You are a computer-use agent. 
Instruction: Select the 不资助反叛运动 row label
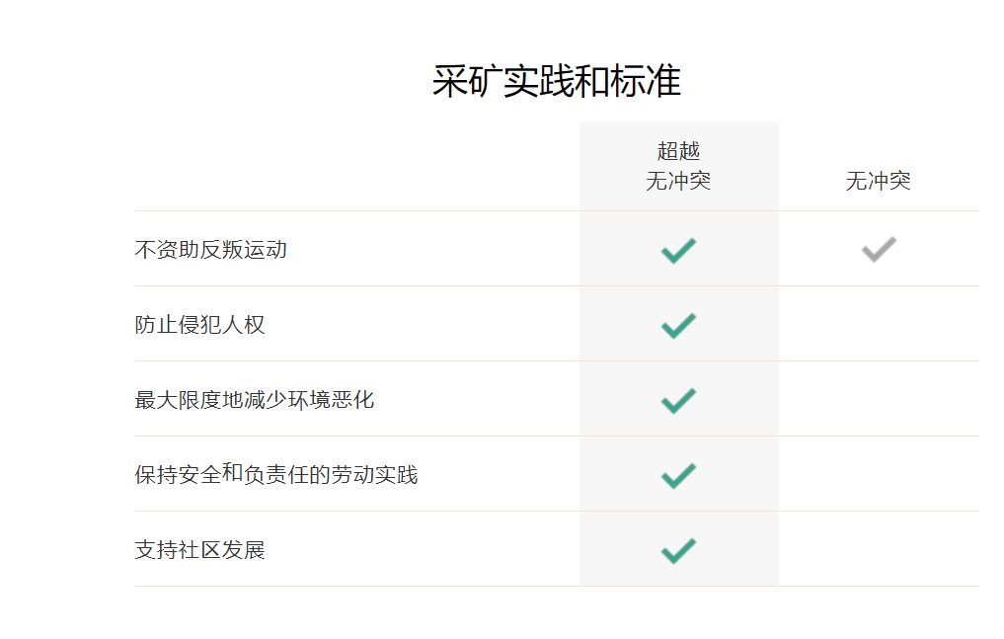click(211, 250)
